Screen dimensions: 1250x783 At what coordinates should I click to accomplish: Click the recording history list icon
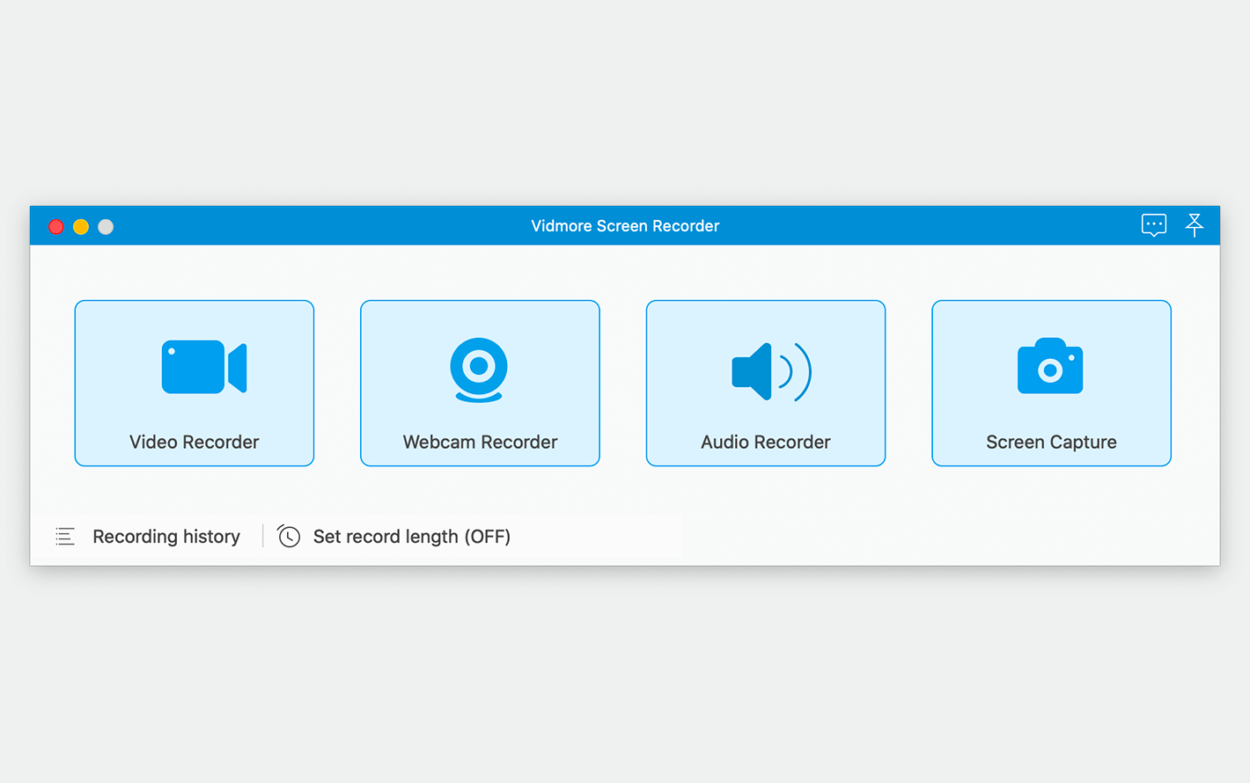65,537
